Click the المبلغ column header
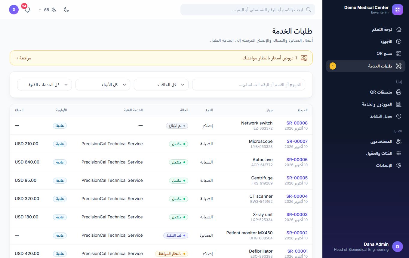This screenshot has height=258, width=409. point(19,110)
